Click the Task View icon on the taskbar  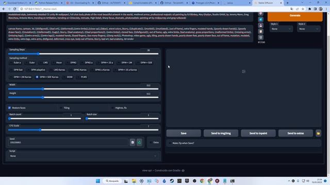click(126, 181)
